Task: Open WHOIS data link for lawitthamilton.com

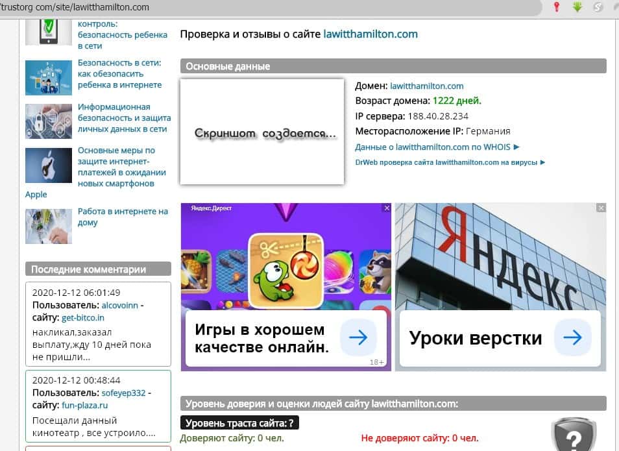Action: tap(437, 147)
